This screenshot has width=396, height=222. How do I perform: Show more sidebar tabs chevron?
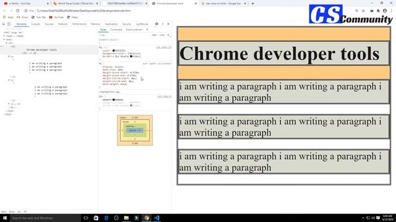point(147,30)
